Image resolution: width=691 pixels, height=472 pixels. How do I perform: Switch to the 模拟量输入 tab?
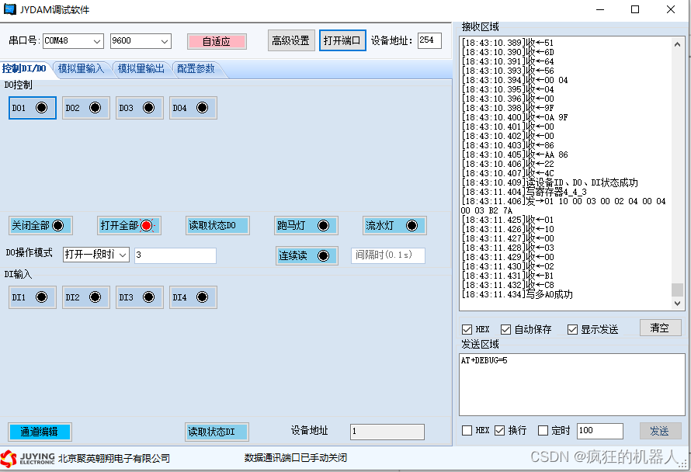click(82, 68)
